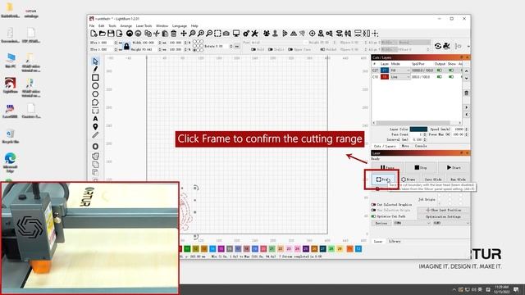Toggle Italic text switch
The width and height of the screenshot is (525, 295).
(x=271, y=49)
